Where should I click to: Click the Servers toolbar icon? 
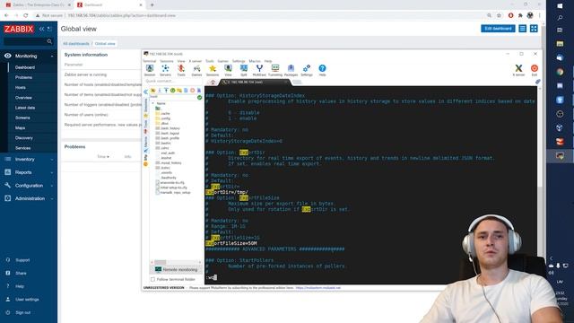tap(165, 70)
